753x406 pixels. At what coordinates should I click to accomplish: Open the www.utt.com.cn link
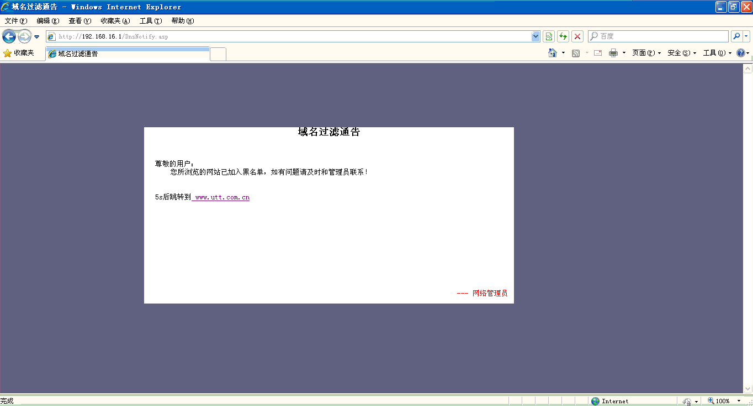point(222,197)
